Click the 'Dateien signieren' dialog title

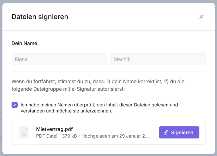pyautogui.click(x=40, y=17)
